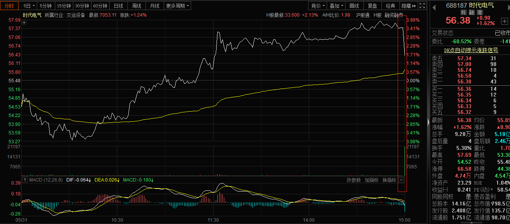This screenshot has width=510, height=224.
Task: Expand the 更多周期 dropdown
Action: pyautogui.click(x=178, y=6)
